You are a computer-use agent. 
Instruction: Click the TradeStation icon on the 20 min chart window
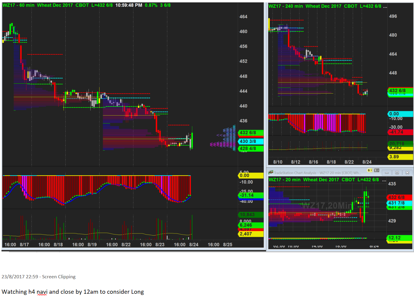[271, 173]
